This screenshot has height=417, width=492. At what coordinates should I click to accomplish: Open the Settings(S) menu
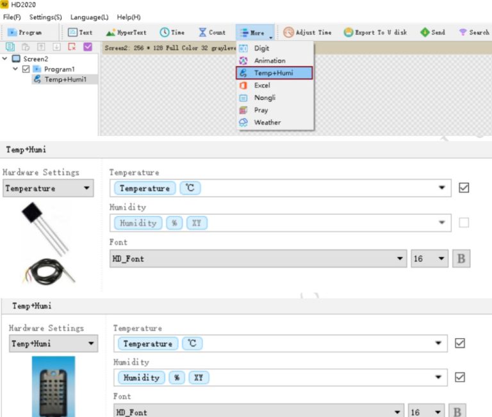45,17
